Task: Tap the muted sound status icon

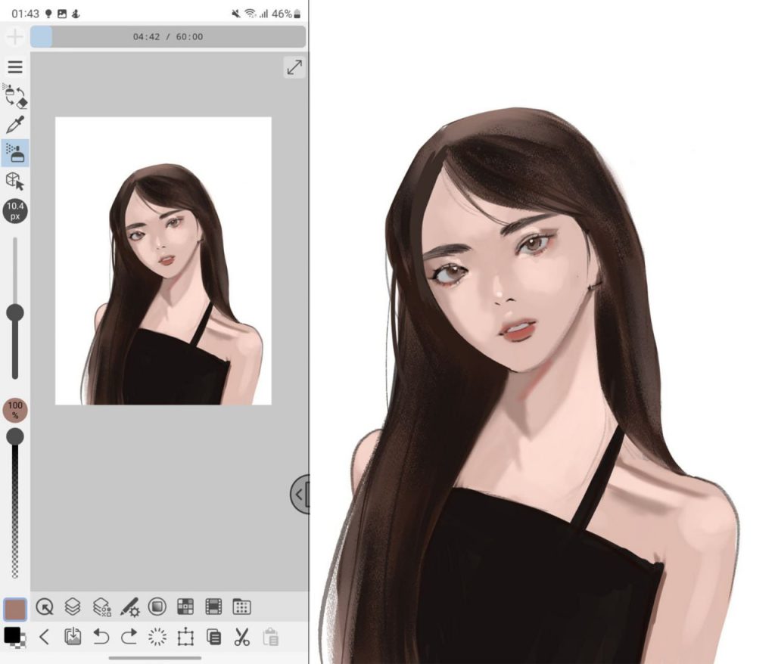Action: click(x=236, y=14)
